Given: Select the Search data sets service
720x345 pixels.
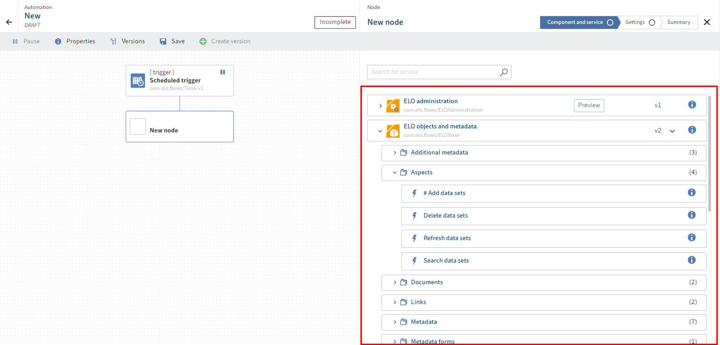Looking at the screenshot, I should click(554, 261).
